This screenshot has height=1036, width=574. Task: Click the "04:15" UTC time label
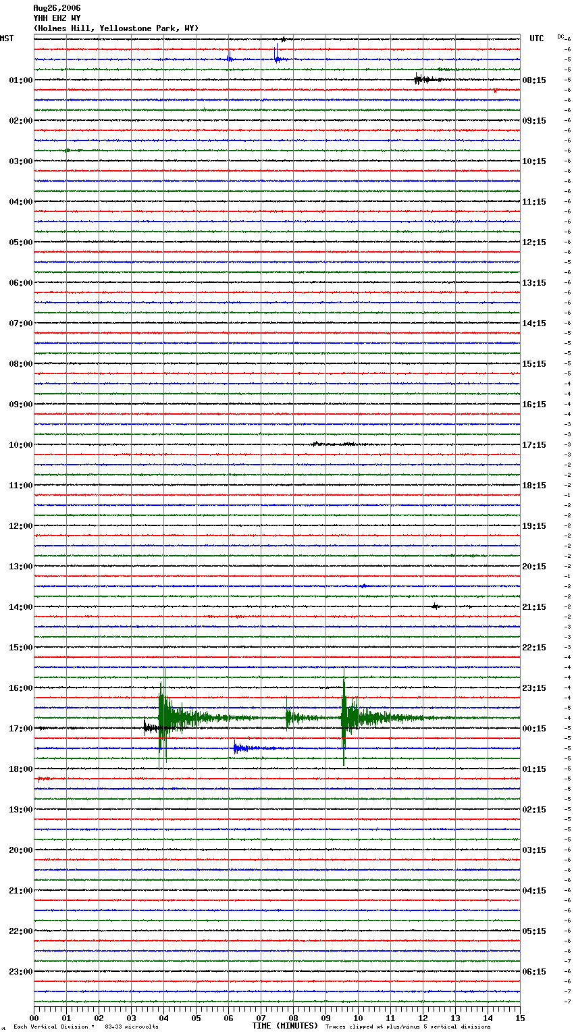534,891
